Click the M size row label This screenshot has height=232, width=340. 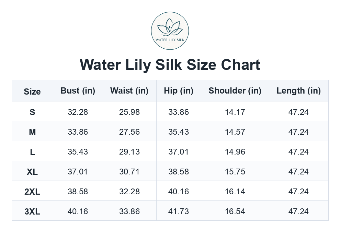[x=32, y=132]
